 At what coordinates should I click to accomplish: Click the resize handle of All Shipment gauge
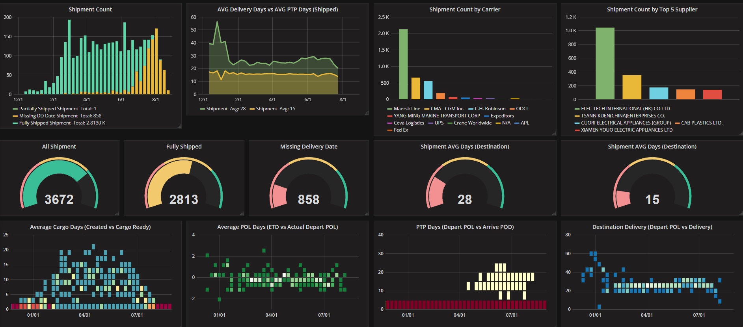(x=117, y=214)
